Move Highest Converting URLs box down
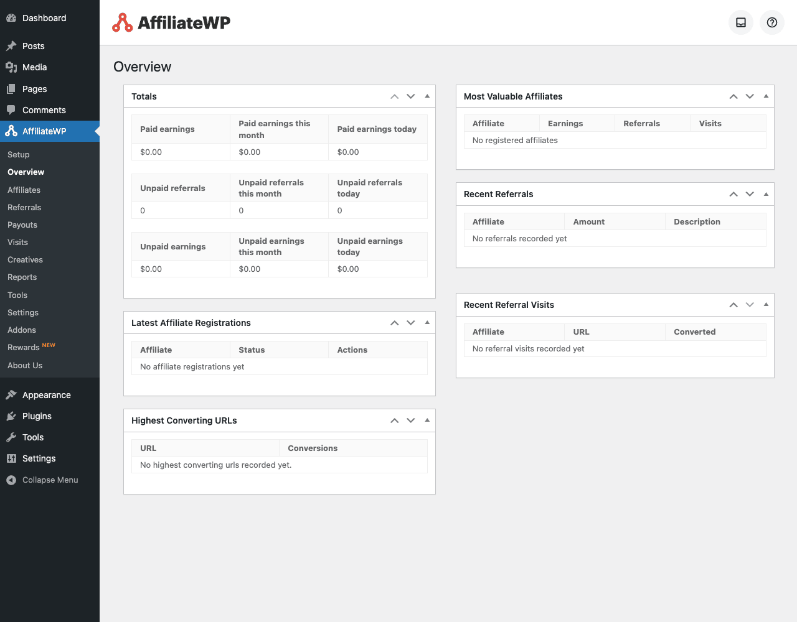Screen dimensions: 797x622 [x=411, y=420]
